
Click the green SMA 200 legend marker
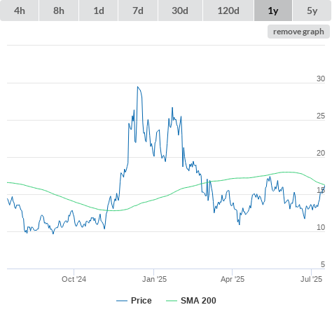click(x=172, y=301)
